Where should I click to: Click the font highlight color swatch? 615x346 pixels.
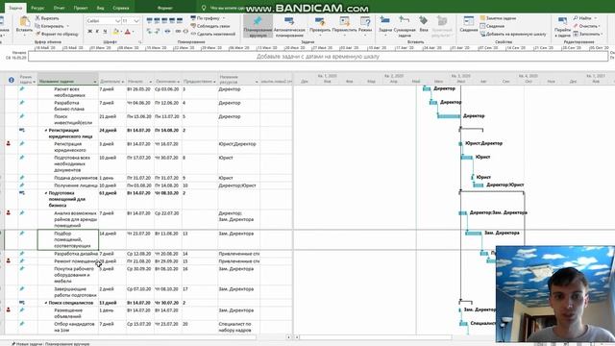pos(115,32)
